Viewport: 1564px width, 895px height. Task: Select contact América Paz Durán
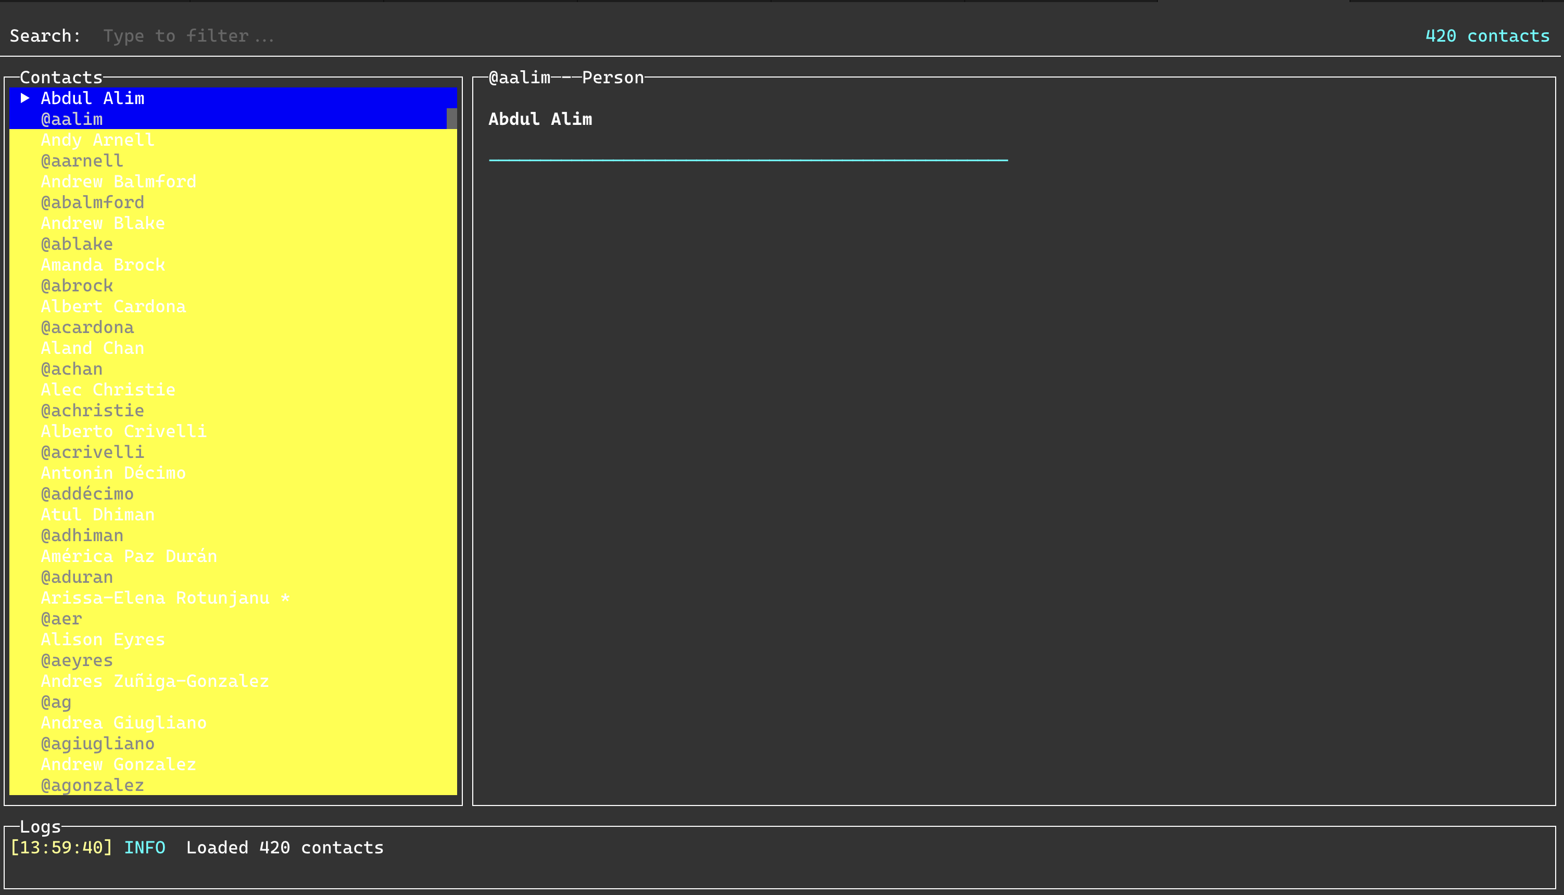pyautogui.click(x=129, y=556)
